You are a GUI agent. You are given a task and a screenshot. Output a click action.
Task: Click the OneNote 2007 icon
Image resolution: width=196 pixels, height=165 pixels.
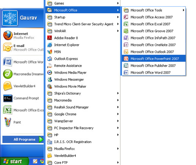coord(126,45)
